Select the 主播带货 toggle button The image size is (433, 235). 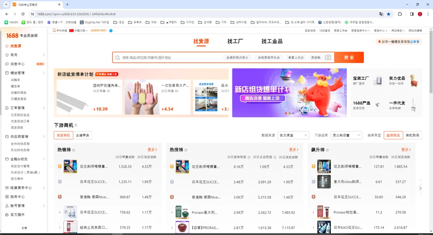pyautogui.click(x=82, y=135)
